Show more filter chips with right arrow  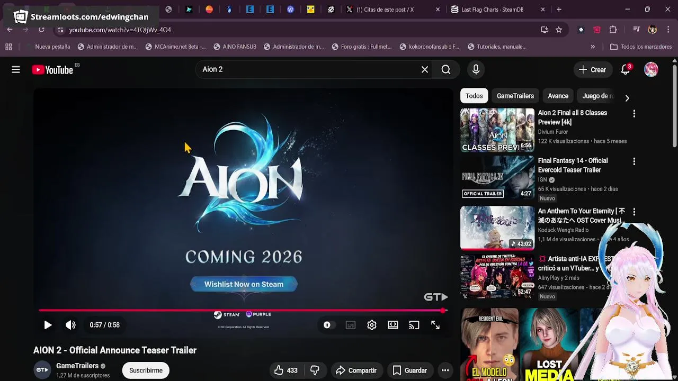[627, 98]
